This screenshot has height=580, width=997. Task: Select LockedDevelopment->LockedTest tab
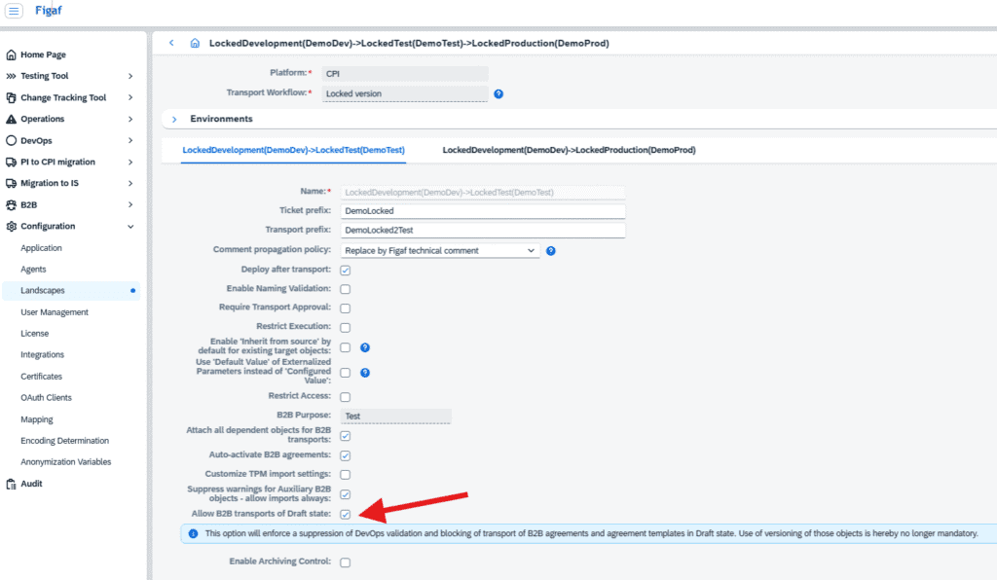click(x=293, y=150)
